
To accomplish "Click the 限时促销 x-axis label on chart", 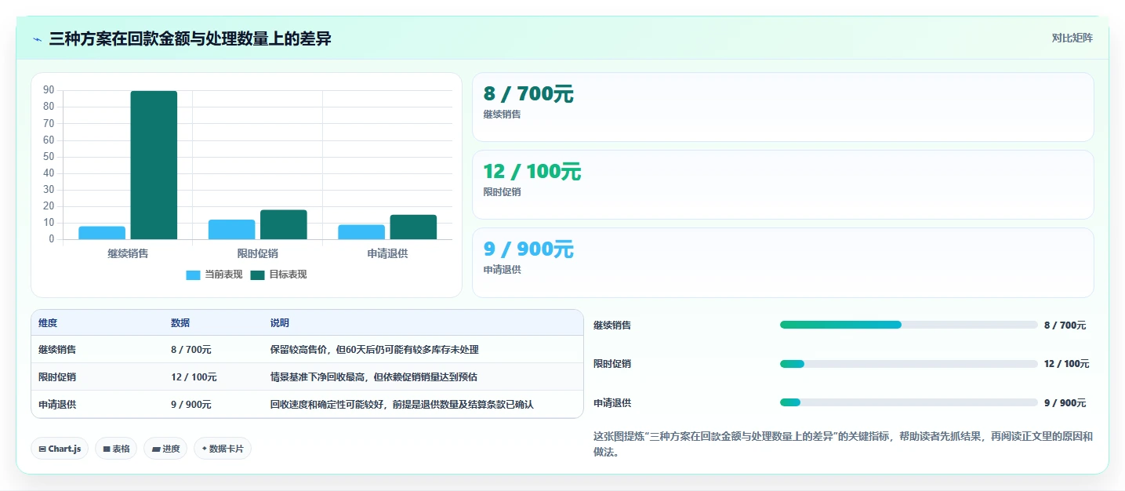I will [x=258, y=253].
